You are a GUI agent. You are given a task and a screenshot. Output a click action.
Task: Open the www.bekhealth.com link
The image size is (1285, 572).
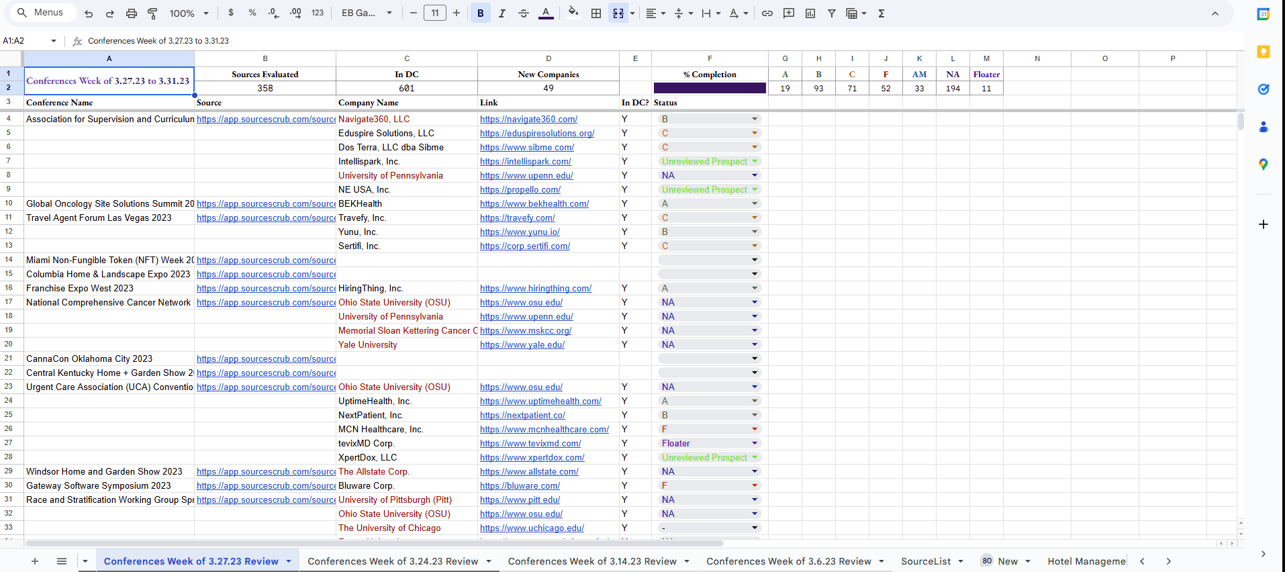pyautogui.click(x=534, y=204)
